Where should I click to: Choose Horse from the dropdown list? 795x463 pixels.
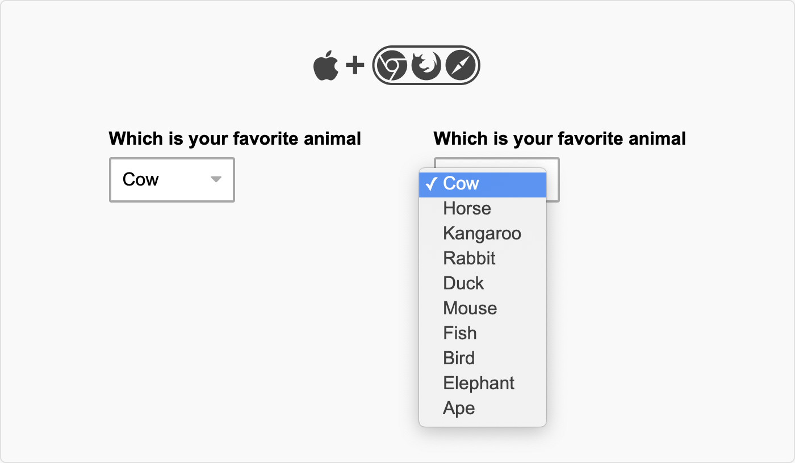483,208
